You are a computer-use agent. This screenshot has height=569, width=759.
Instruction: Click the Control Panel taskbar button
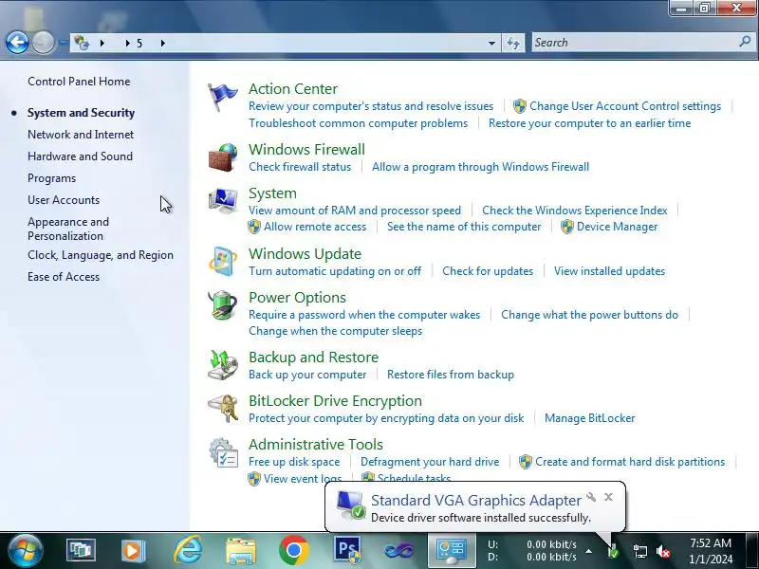point(452,551)
